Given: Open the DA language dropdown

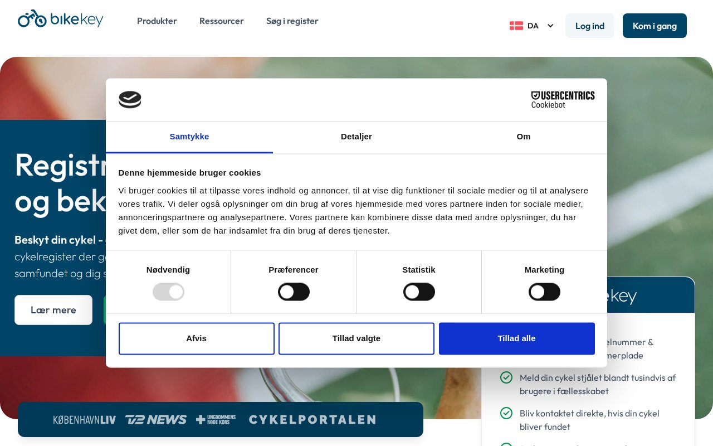Looking at the screenshot, I should pos(531,26).
